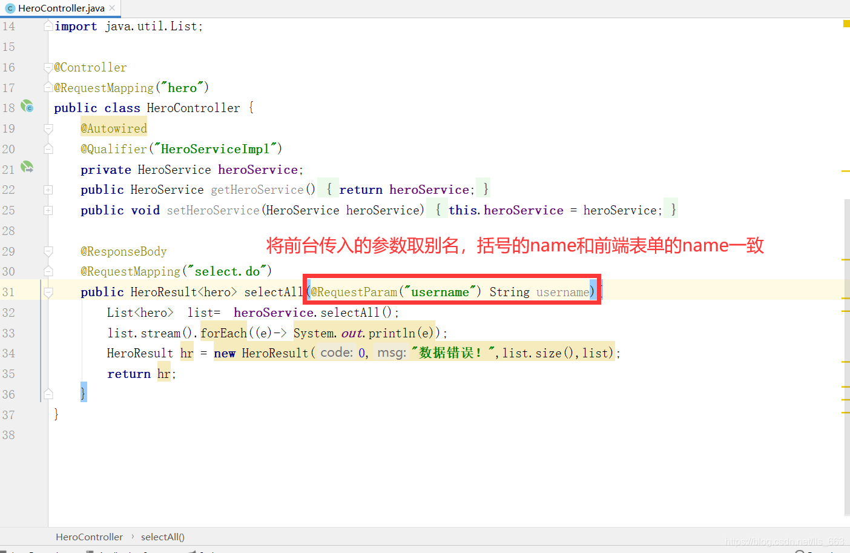Click the class name HeroController on line 18
The height and width of the screenshot is (553, 850).
(x=194, y=108)
